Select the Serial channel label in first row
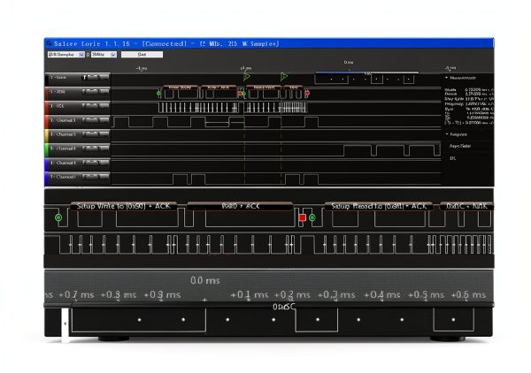Viewport: 531px width, 373px height. coord(58,78)
